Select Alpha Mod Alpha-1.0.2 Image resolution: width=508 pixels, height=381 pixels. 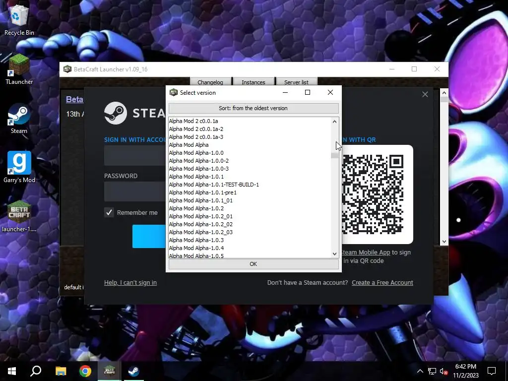tap(250, 208)
